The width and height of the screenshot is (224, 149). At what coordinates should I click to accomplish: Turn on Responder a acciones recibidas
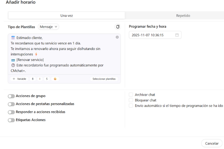click(x=11, y=112)
